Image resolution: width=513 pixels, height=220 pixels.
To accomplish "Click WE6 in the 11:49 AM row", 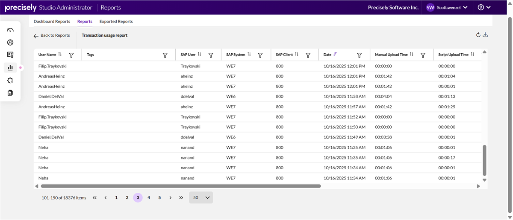I will point(231,137).
